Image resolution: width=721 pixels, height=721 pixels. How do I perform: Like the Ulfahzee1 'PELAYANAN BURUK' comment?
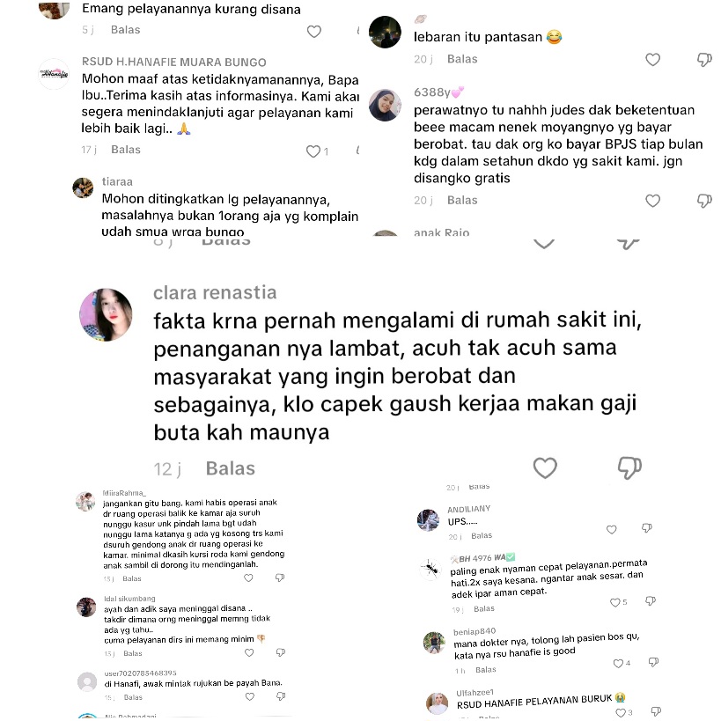tap(621, 713)
